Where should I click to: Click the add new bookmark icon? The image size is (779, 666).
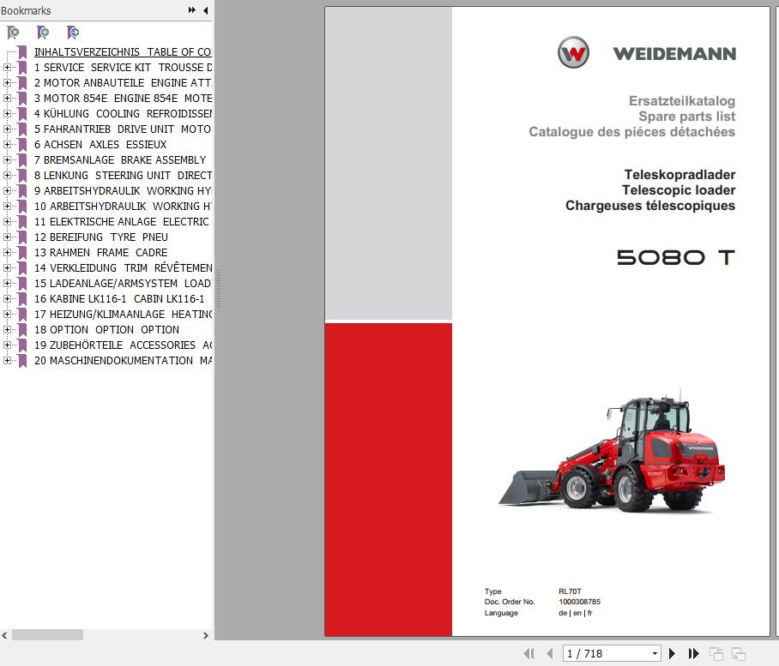click(x=43, y=33)
